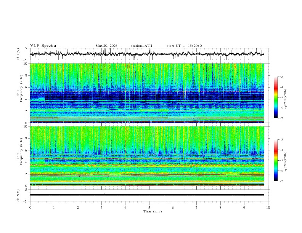
Task: Click time axis tick label "5"
Action: point(149,207)
